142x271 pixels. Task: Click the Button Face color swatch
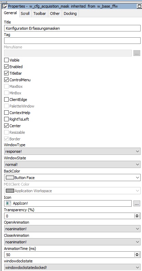point(10,178)
